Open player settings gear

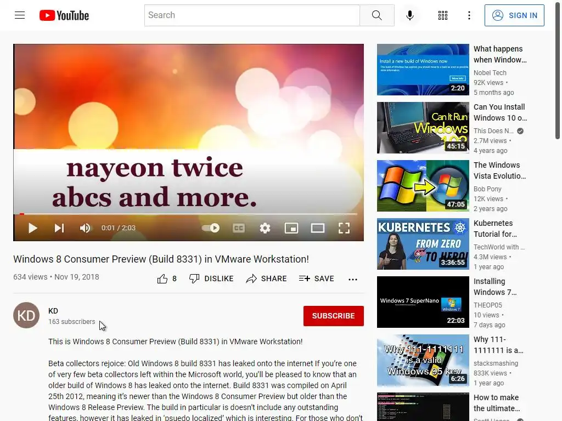[265, 228]
